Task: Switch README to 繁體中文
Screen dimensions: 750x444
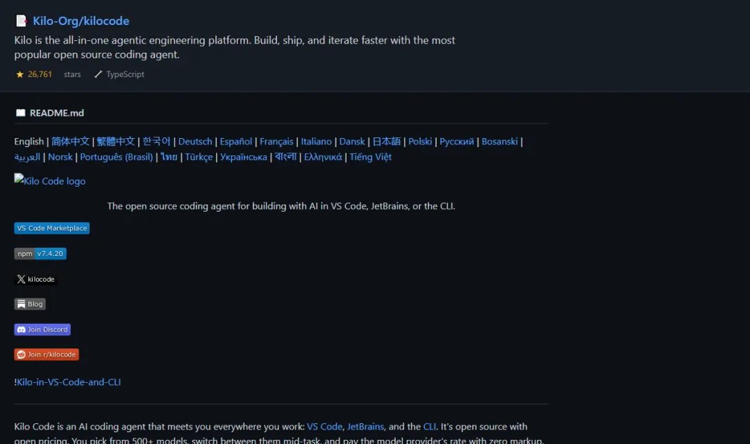Action: pyautogui.click(x=116, y=142)
